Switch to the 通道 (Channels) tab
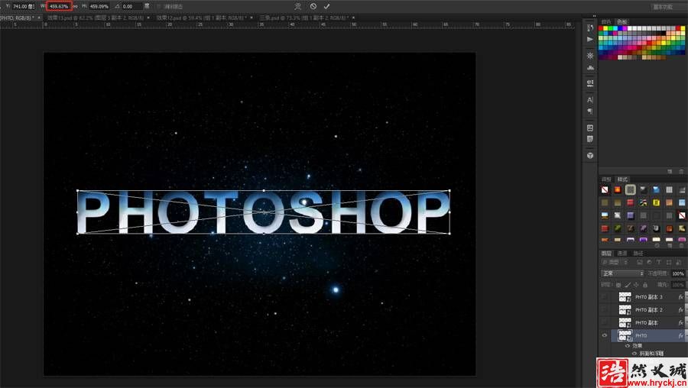688x388 pixels. (x=622, y=254)
